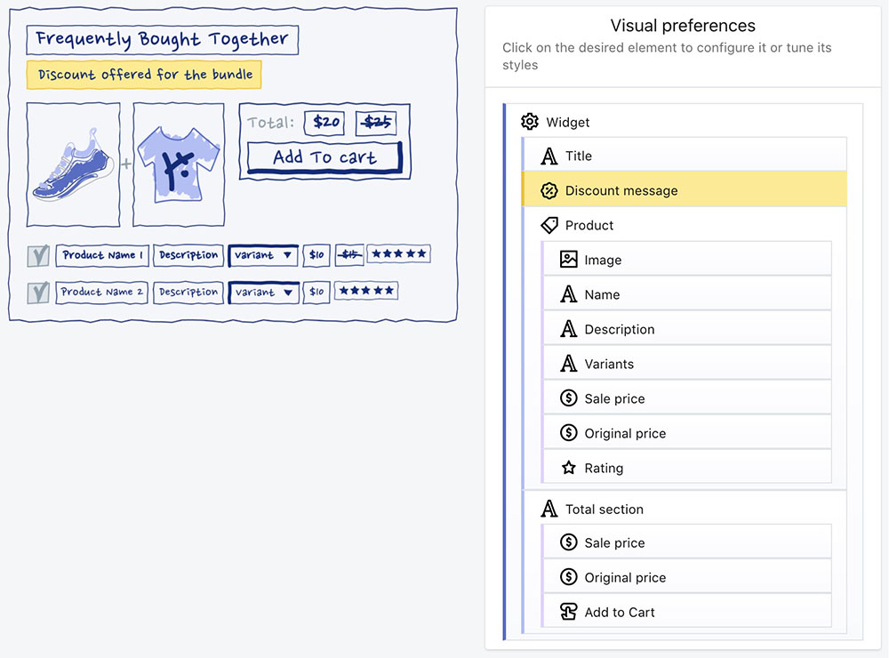Click the Add to Cart list icon
The height and width of the screenshot is (658, 889).
coord(568,612)
